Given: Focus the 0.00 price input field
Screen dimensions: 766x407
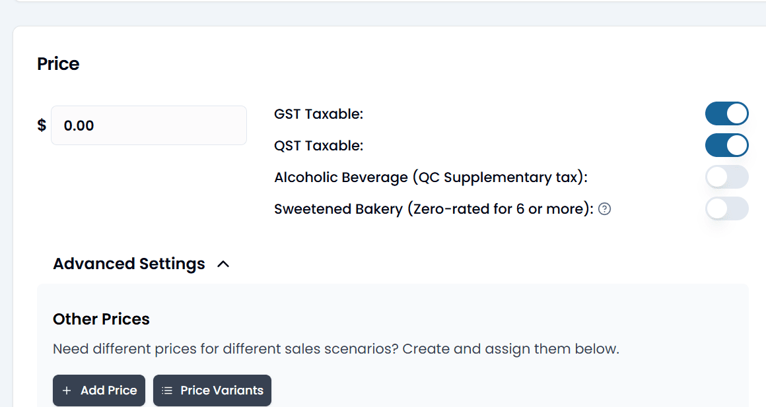Looking at the screenshot, I should 149,125.
